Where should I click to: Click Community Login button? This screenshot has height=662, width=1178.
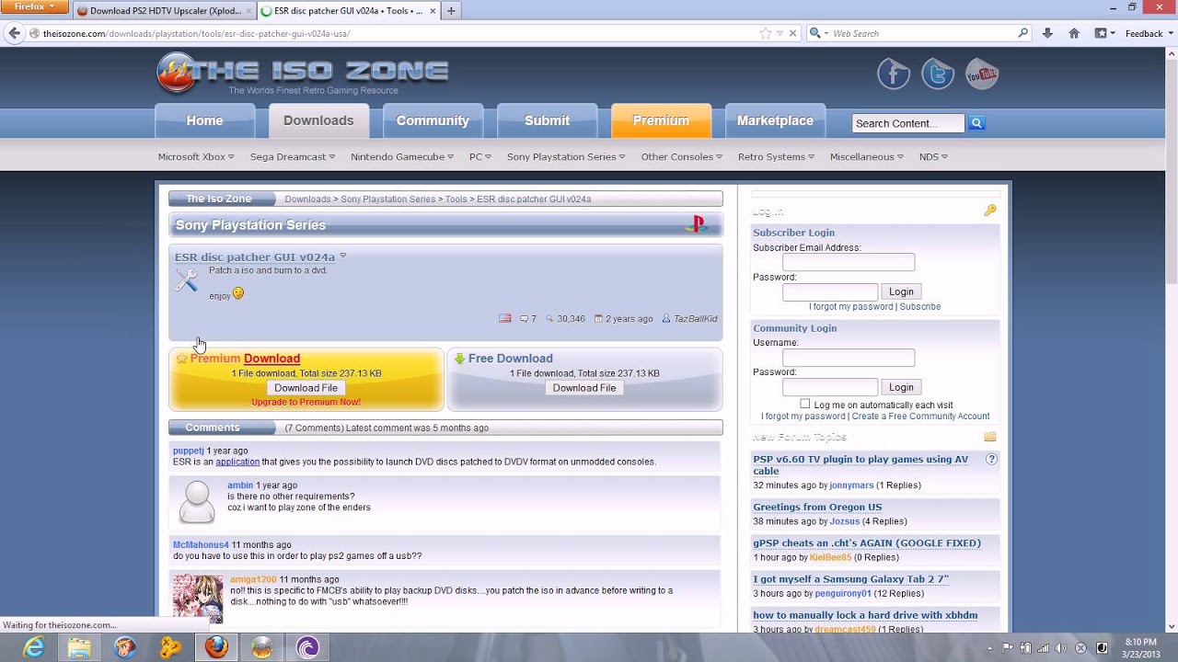(x=901, y=387)
